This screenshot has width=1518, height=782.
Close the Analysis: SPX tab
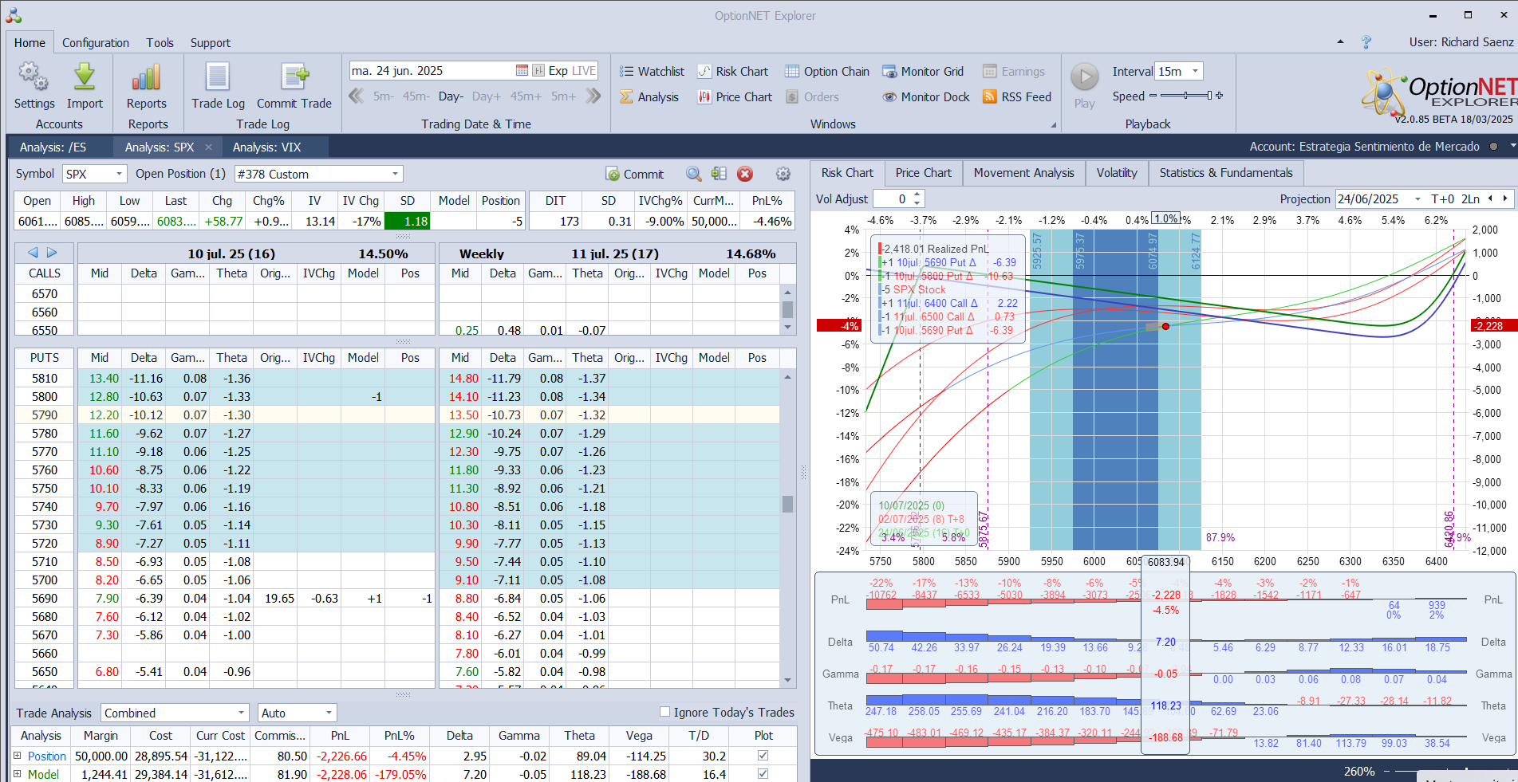[x=208, y=147]
